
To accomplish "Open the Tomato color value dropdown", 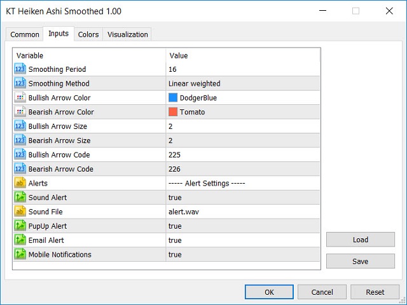I will click(242, 112).
